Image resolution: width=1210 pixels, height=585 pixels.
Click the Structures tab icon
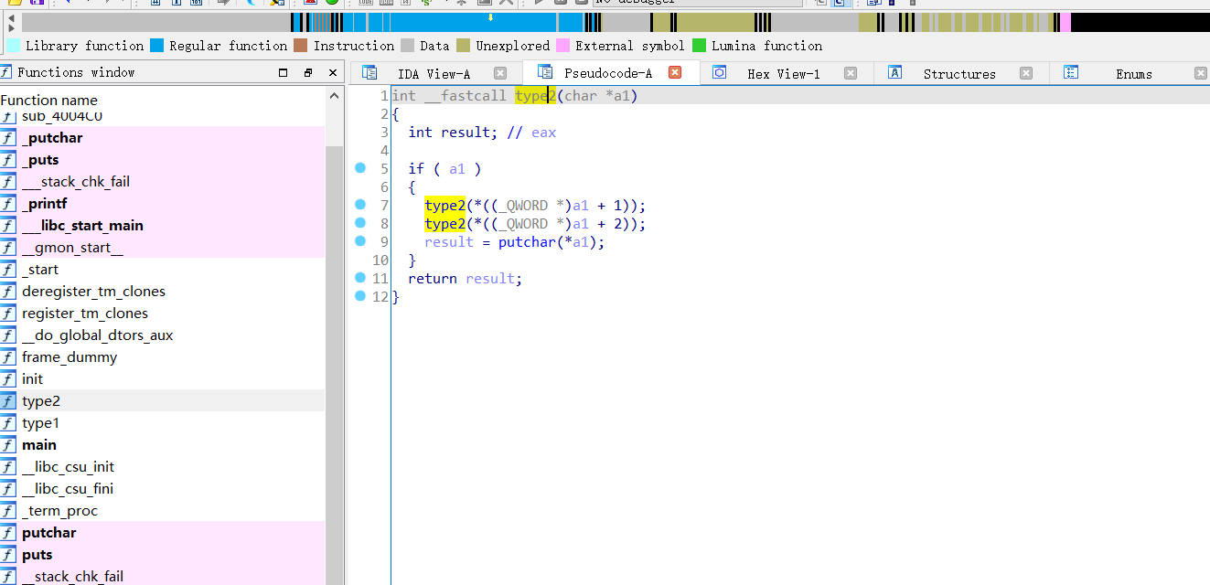click(x=895, y=73)
